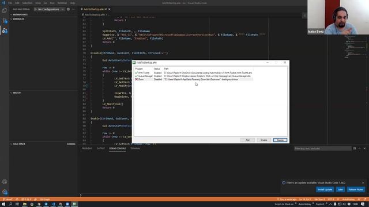Click sync changes icon in status bar
This screenshot has height=207, width=369.
pos(17,200)
